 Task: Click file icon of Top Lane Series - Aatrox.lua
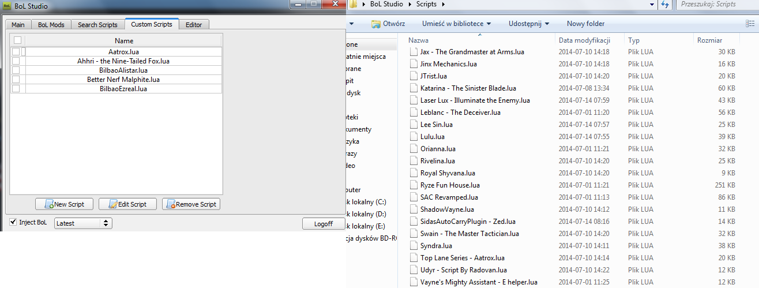[x=413, y=257]
